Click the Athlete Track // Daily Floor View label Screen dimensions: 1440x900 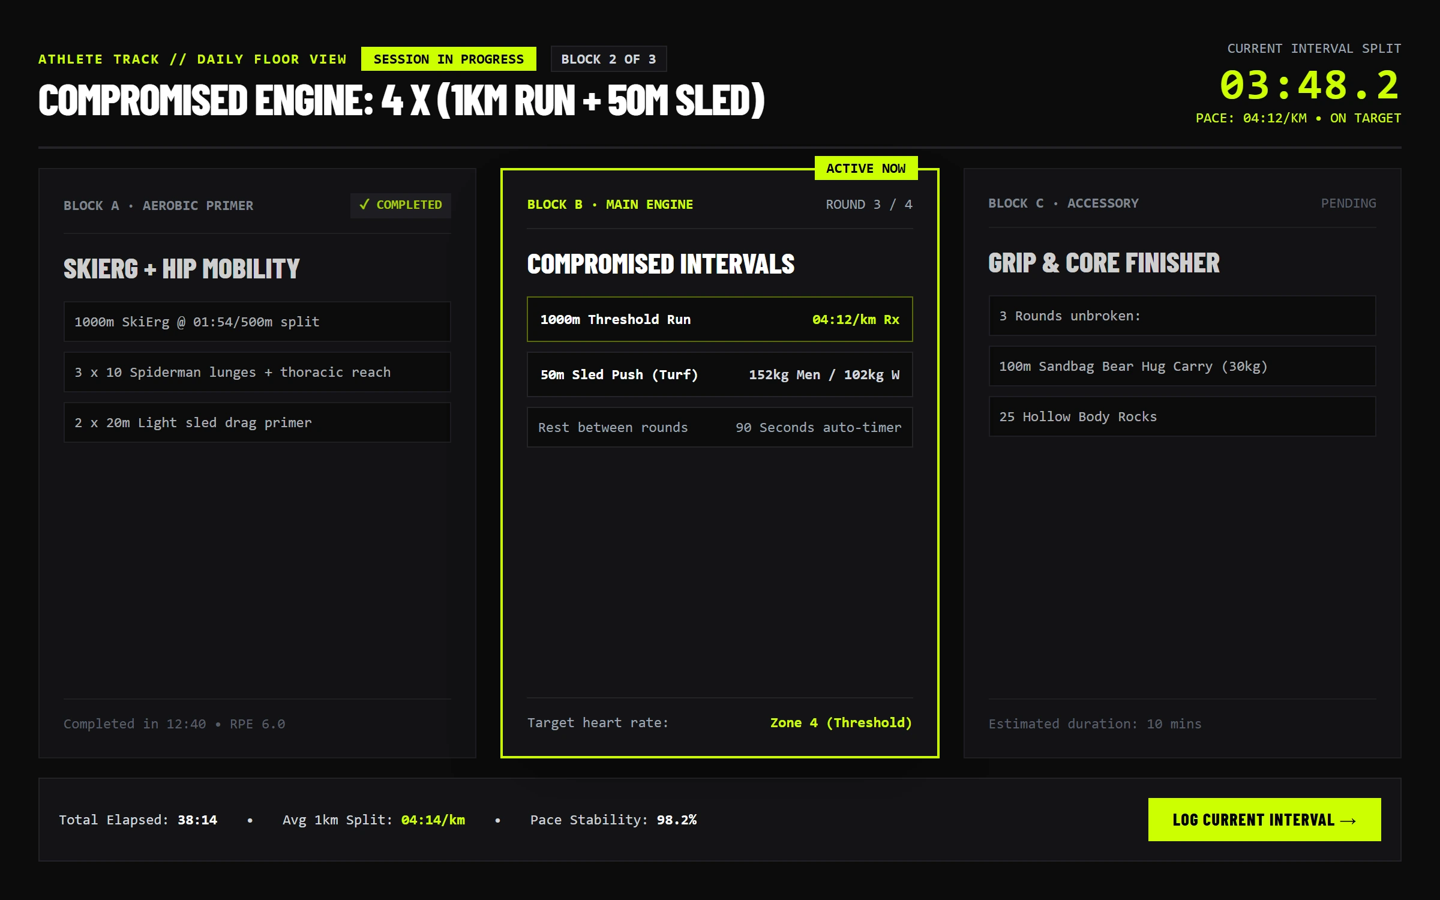pyautogui.click(x=193, y=59)
